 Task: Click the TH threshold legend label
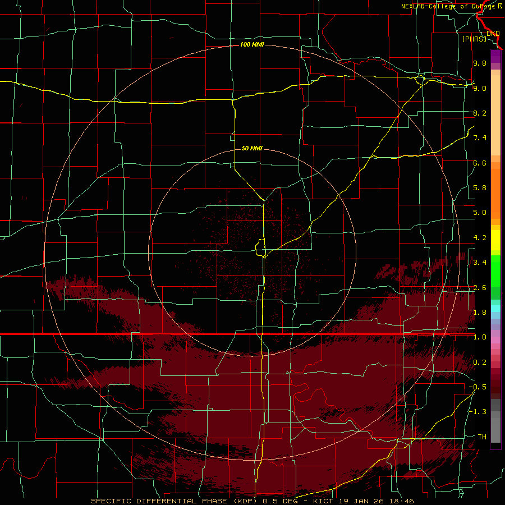482,437
